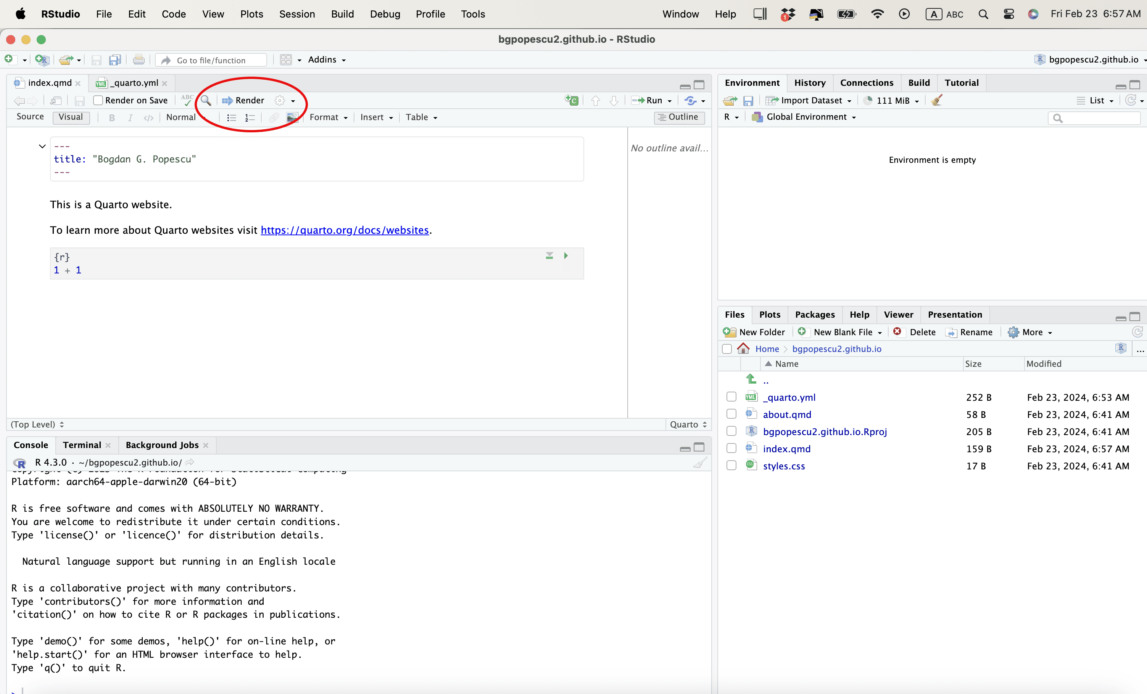Clear the console with the broom icon
This screenshot has width=1147, height=694.
[x=700, y=463]
